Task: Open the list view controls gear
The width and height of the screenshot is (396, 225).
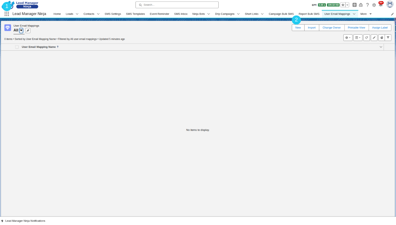Action: coord(348,38)
